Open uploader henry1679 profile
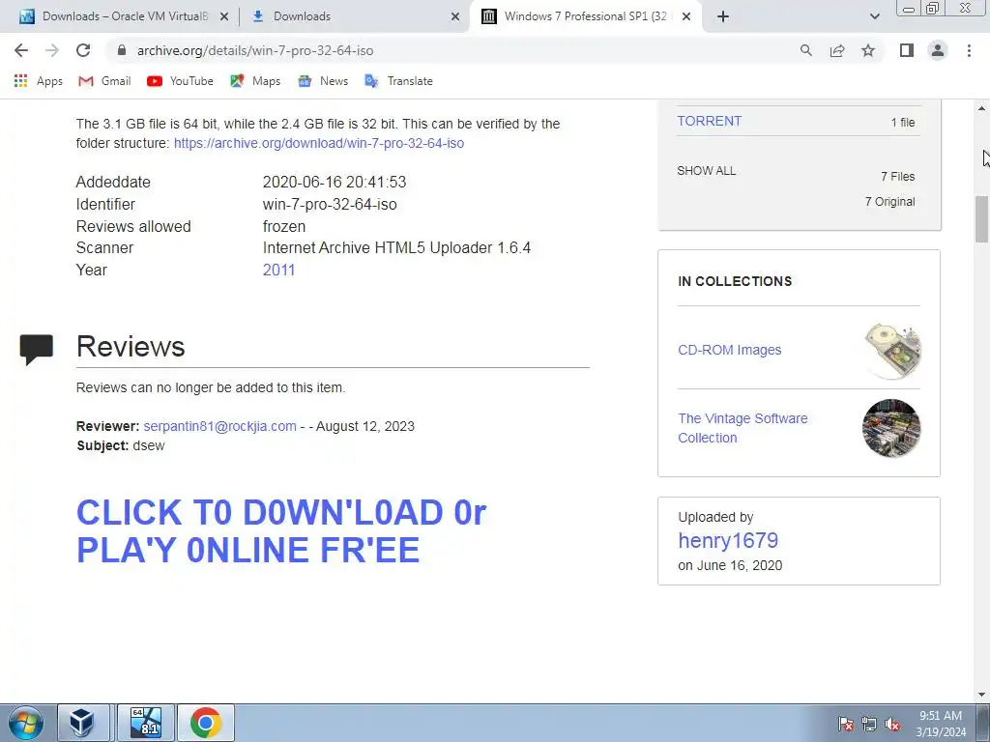This screenshot has height=742, width=990. pos(728,541)
